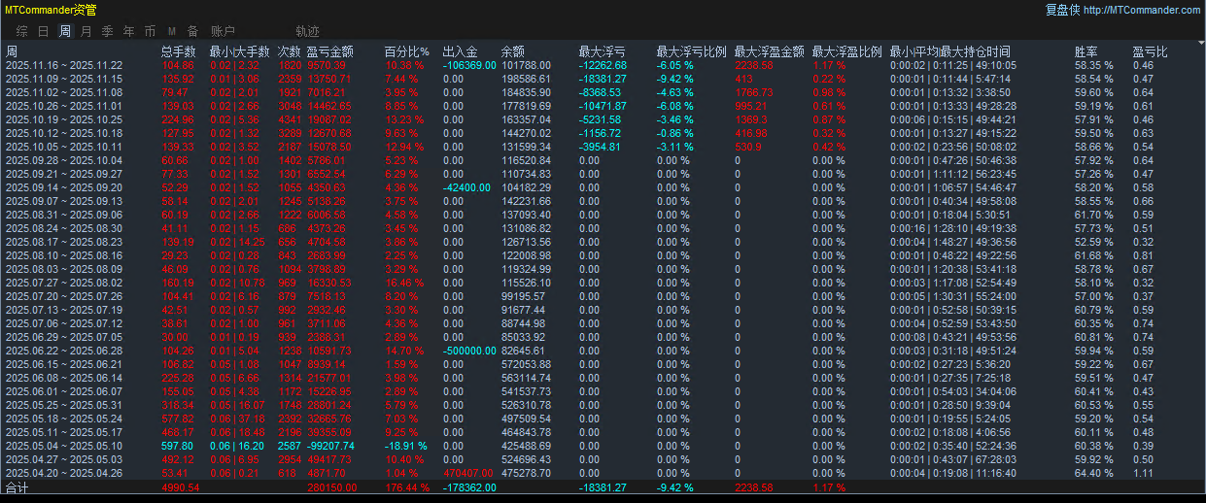Click deposit value 470407.00
The width and height of the screenshot is (1206, 503).
point(466,473)
